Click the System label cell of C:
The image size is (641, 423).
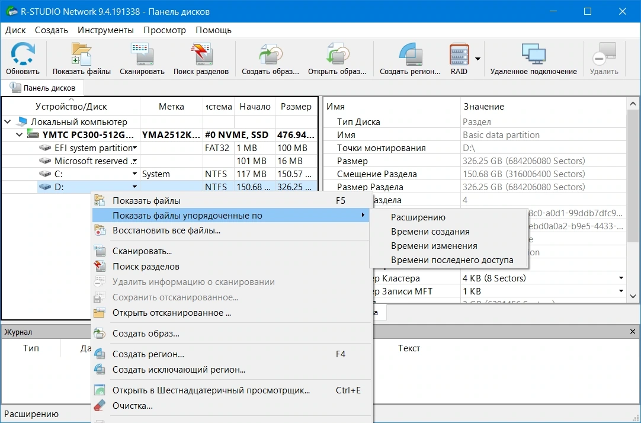tap(171, 174)
